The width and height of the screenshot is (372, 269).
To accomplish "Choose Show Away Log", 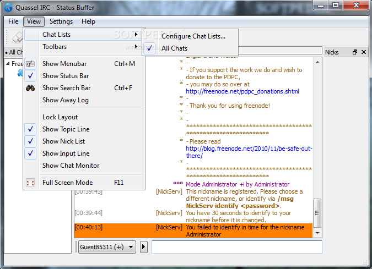I will [x=84, y=100].
